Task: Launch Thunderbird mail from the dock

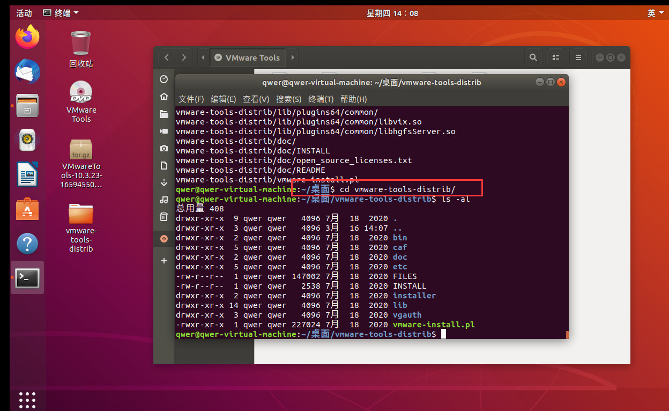Action: click(27, 71)
